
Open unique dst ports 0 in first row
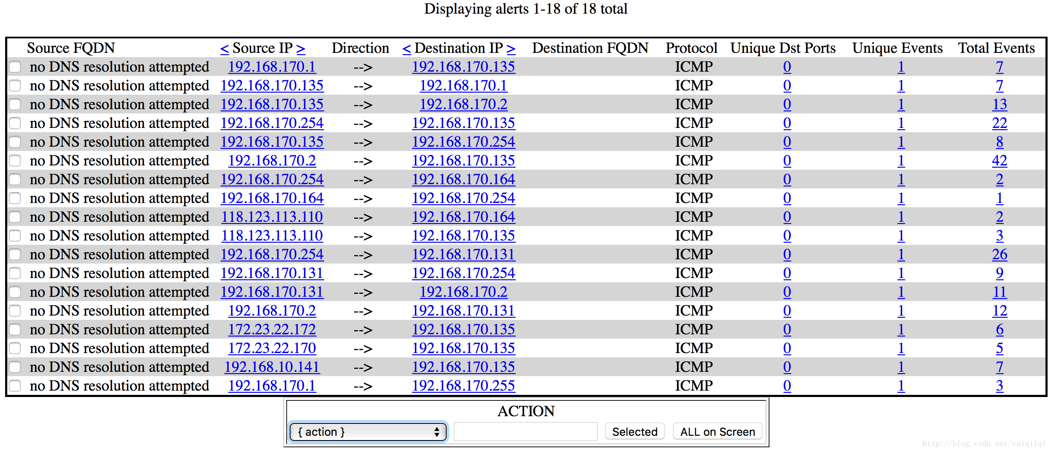click(787, 67)
